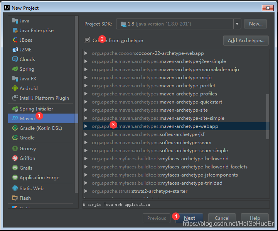Click the JBoss icon in sidebar
The image size is (278, 231).
click(x=15, y=40)
